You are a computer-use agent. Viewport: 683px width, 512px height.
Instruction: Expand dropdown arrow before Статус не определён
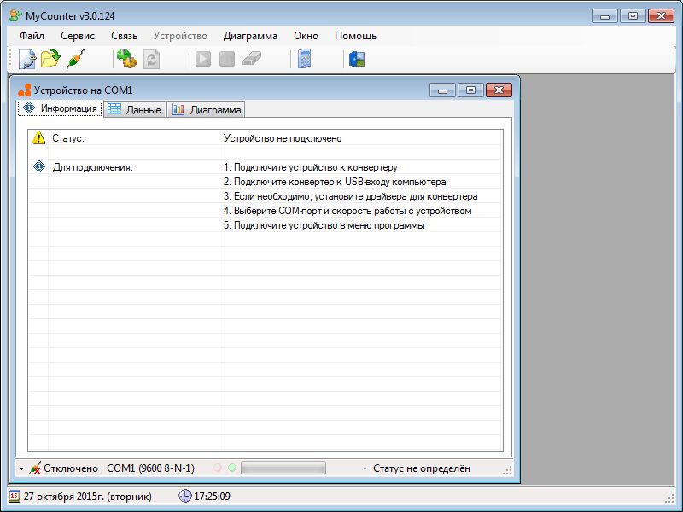pos(365,468)
